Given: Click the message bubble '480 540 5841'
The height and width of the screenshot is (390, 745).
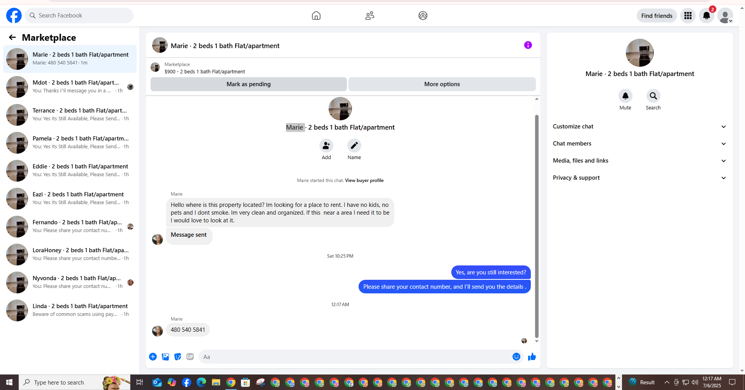Looking at the screenshot, I should coord(188,330).
